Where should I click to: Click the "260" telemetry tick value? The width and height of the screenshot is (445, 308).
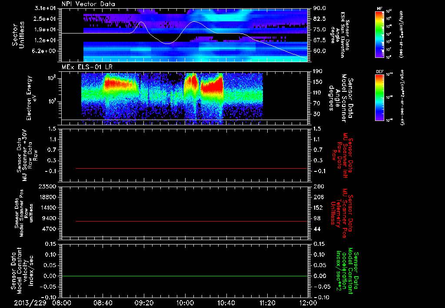coord(318,186)
